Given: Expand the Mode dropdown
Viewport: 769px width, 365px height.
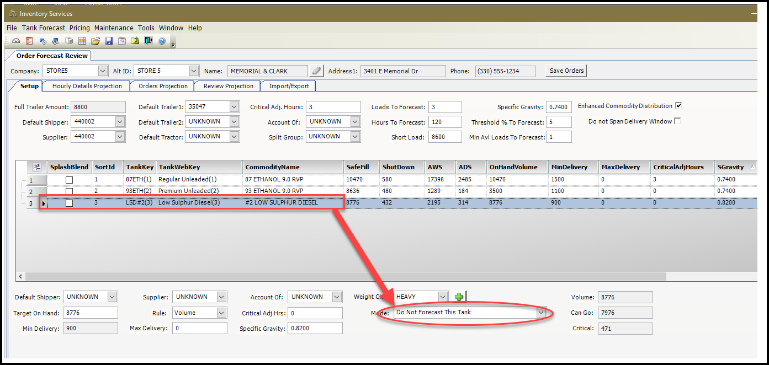Looking at the screenshot, I should [541, 312].
